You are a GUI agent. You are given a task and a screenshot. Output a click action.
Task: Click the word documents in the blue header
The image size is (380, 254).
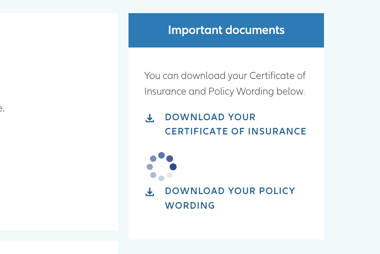(255, 30)
